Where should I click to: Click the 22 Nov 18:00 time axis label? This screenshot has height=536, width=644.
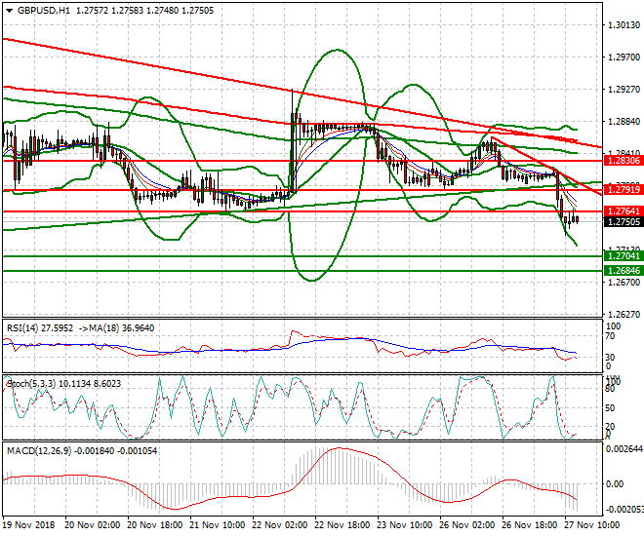click(x=342, y=525)
